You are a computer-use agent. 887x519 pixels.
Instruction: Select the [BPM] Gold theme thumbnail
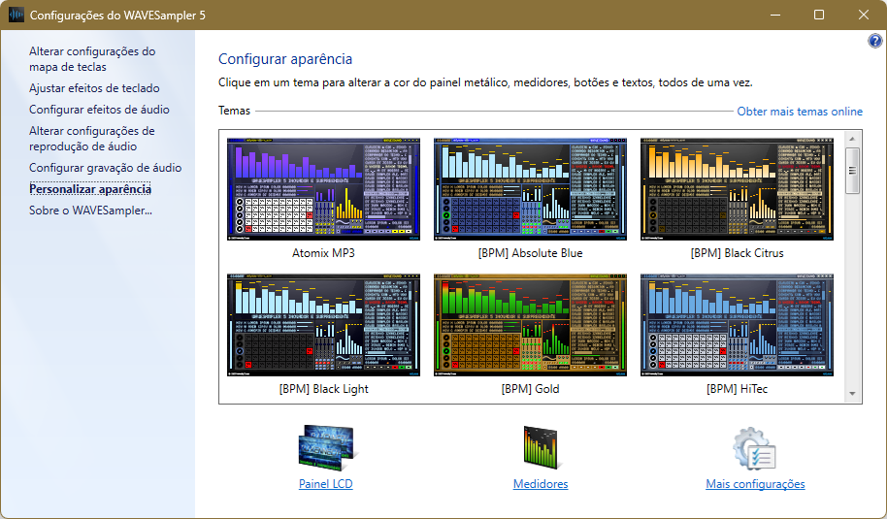pos(530,325)
